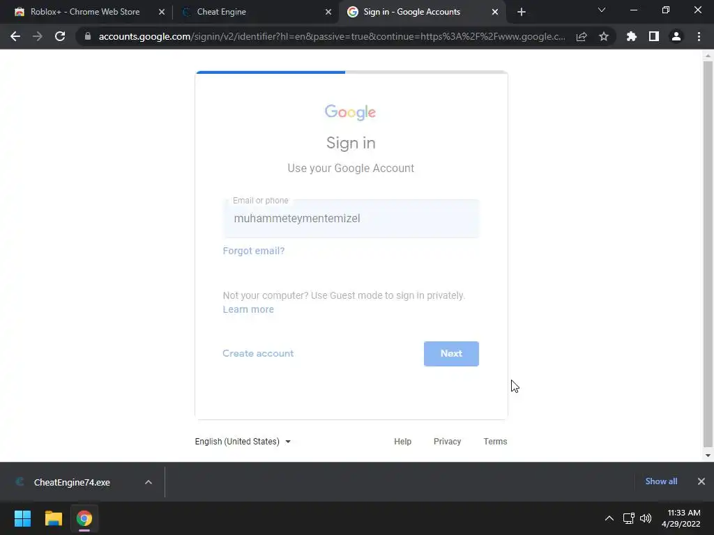Click Create account

click(258, 353)
